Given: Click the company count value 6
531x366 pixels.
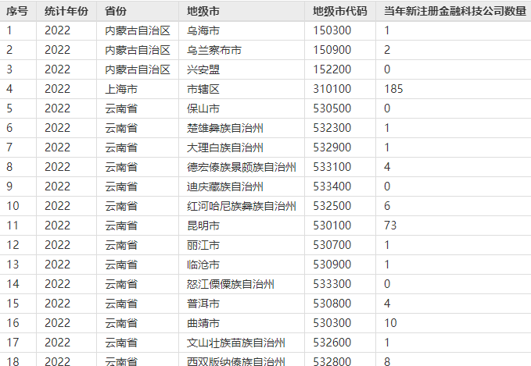Looking at the screenshot, I should pos(387,206).
